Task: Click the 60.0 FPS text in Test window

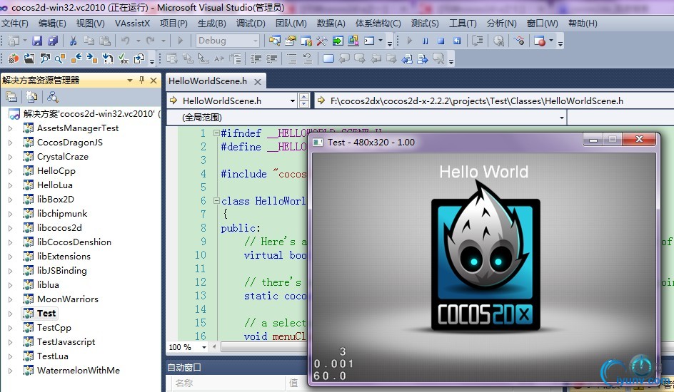Action: [x=330, y=376]
